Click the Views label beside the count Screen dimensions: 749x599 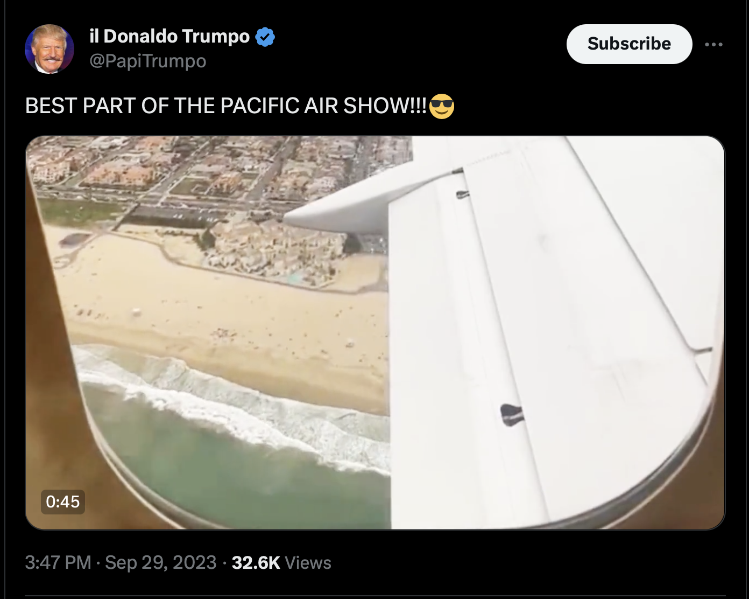pos(308,562)
